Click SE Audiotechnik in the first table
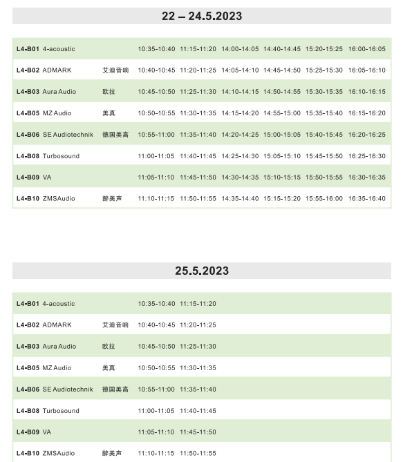Image resolution: width=403 pixels, height=462 pixels. tap(68, 135)
